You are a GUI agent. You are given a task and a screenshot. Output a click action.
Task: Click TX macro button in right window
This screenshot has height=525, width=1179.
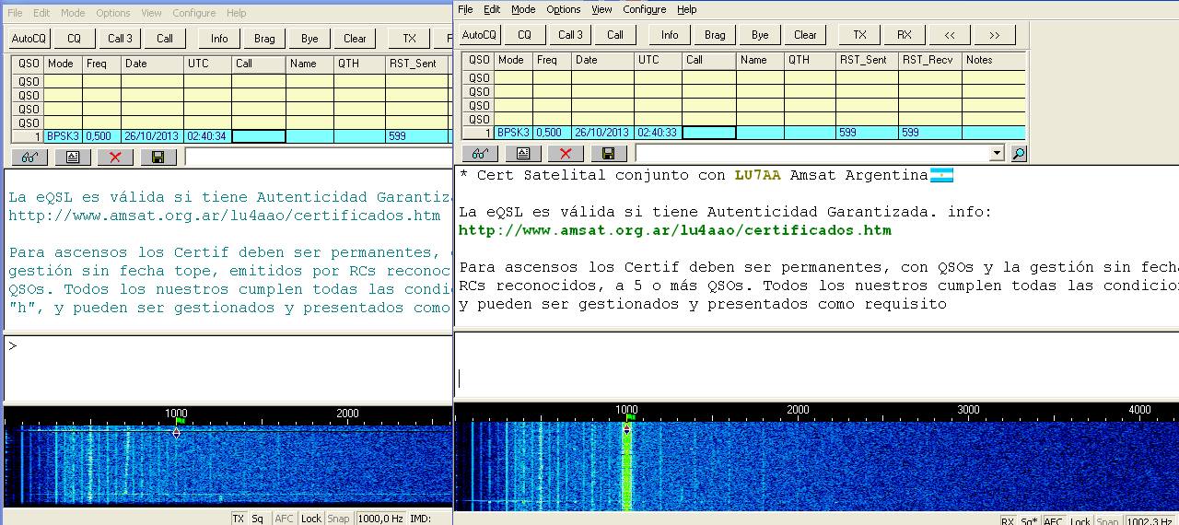859,35
